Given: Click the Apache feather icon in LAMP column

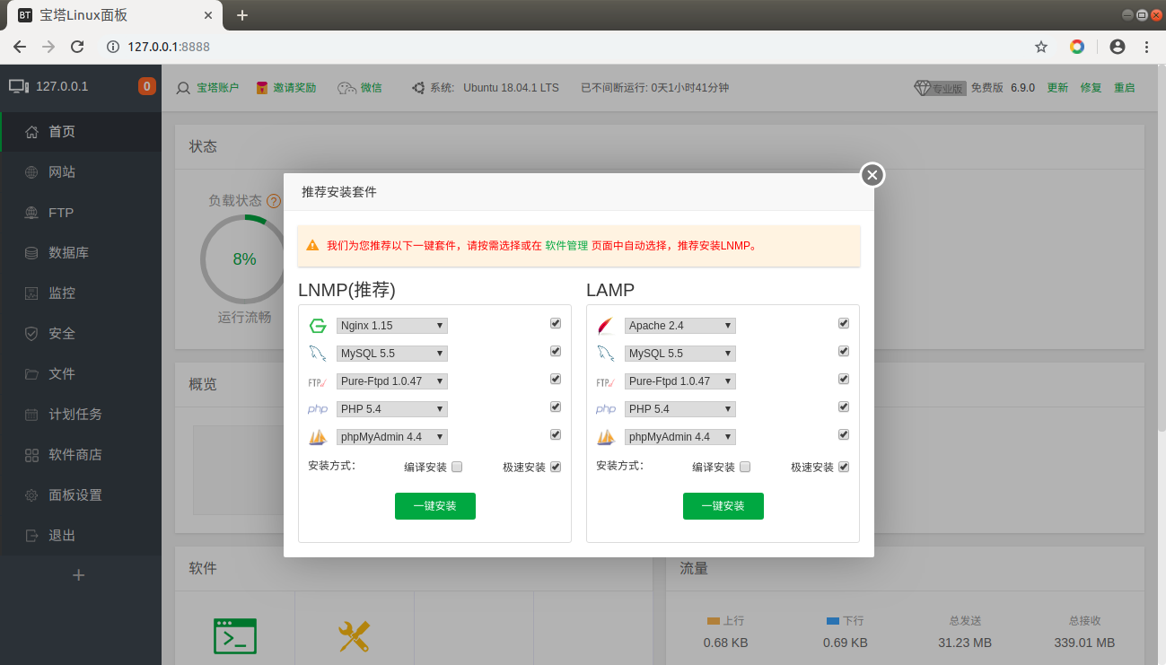Looking at the screenshot, I should click(605, 325).
